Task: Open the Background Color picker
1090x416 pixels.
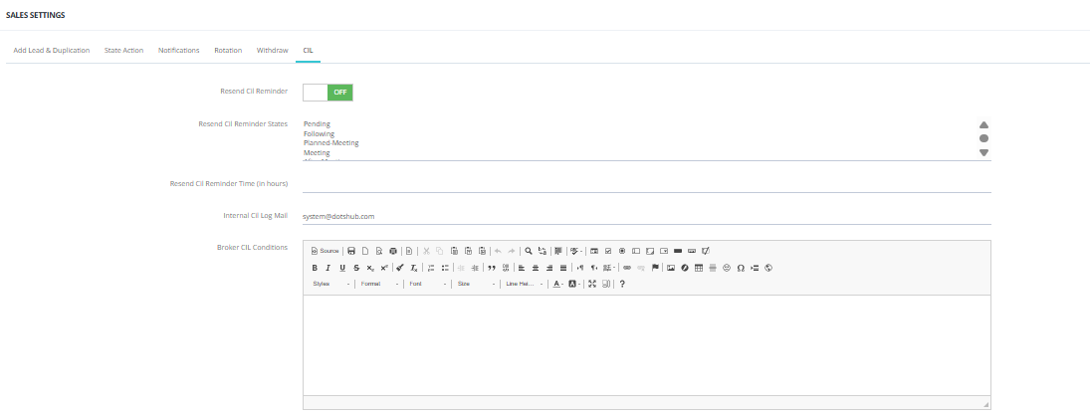Action: pyautogui.click(x=575, y=284)
